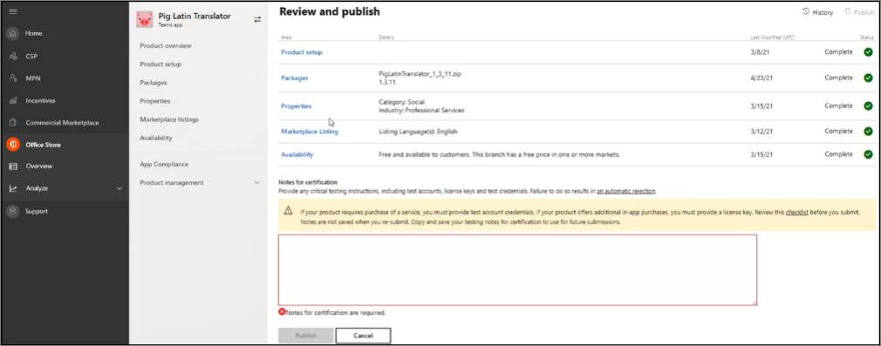
Task: Open Properties in product menu
Action: point(155,101)
